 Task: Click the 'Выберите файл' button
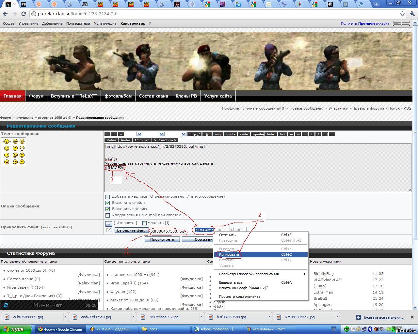pyautogui.click(x=132, y=230)
